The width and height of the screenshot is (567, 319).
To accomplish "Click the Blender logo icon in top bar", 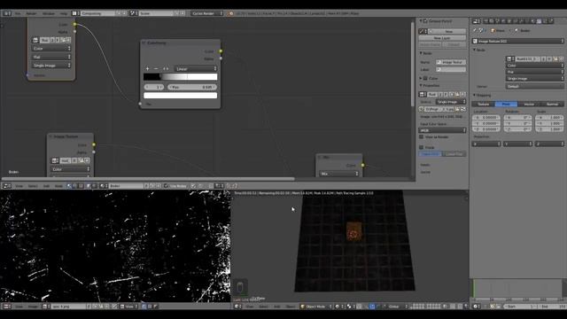I will (x=230, y=13).
